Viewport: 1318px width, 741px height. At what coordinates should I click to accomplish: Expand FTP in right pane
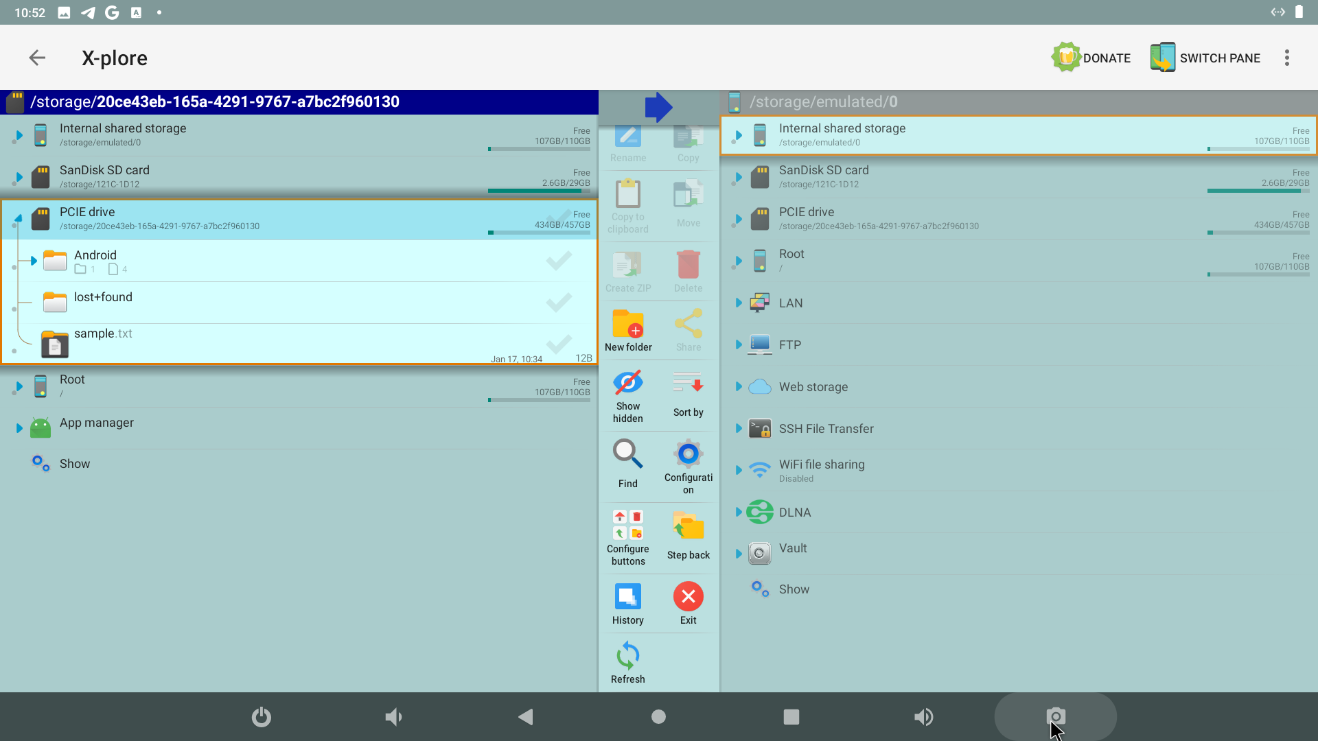[x=738, y=344]
